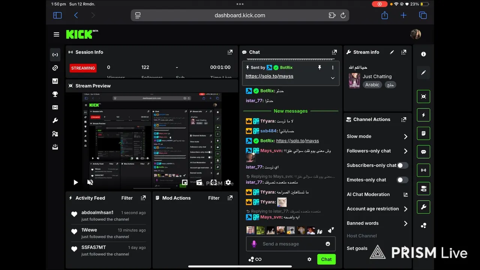Toggle Channel Actions widget button in right rail
Image resolution: width=480 pixels, height=270 pixels.
pos(423,189)
